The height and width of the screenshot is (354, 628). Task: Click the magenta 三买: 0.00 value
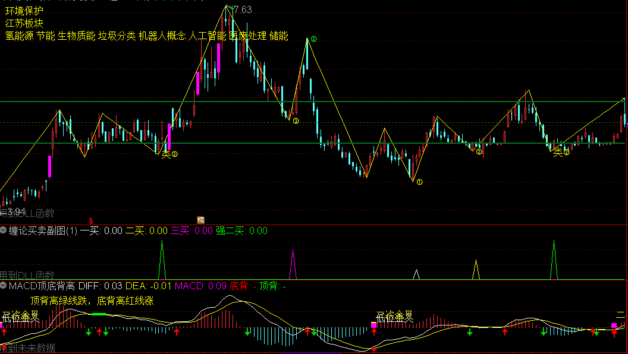pos(192,230)
